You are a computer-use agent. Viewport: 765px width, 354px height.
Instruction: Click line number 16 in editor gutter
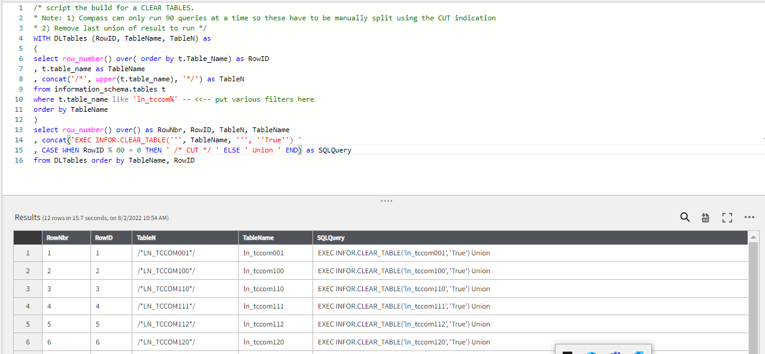pyautogui.click(x=19, y=160)
